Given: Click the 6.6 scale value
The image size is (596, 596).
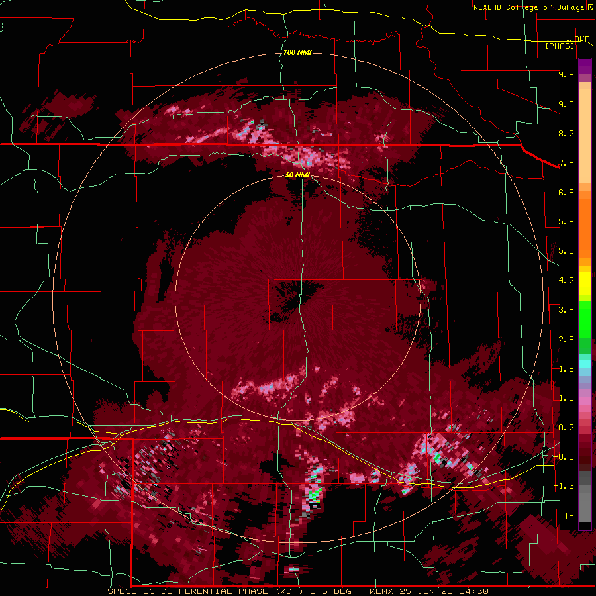Looking at the screenshot, I should 566,192.
